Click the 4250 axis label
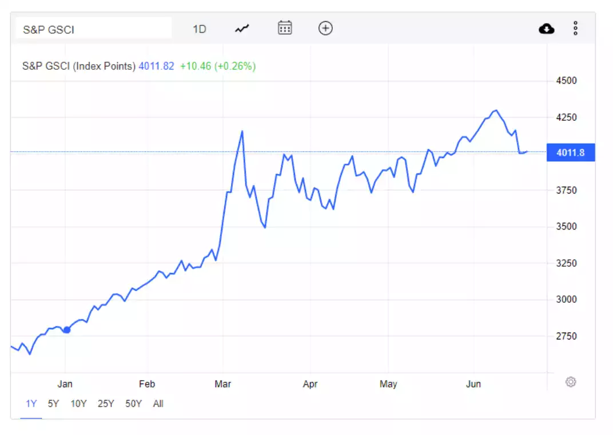Image resolution: width=613 pixels, height=435 pixels. 566,117
